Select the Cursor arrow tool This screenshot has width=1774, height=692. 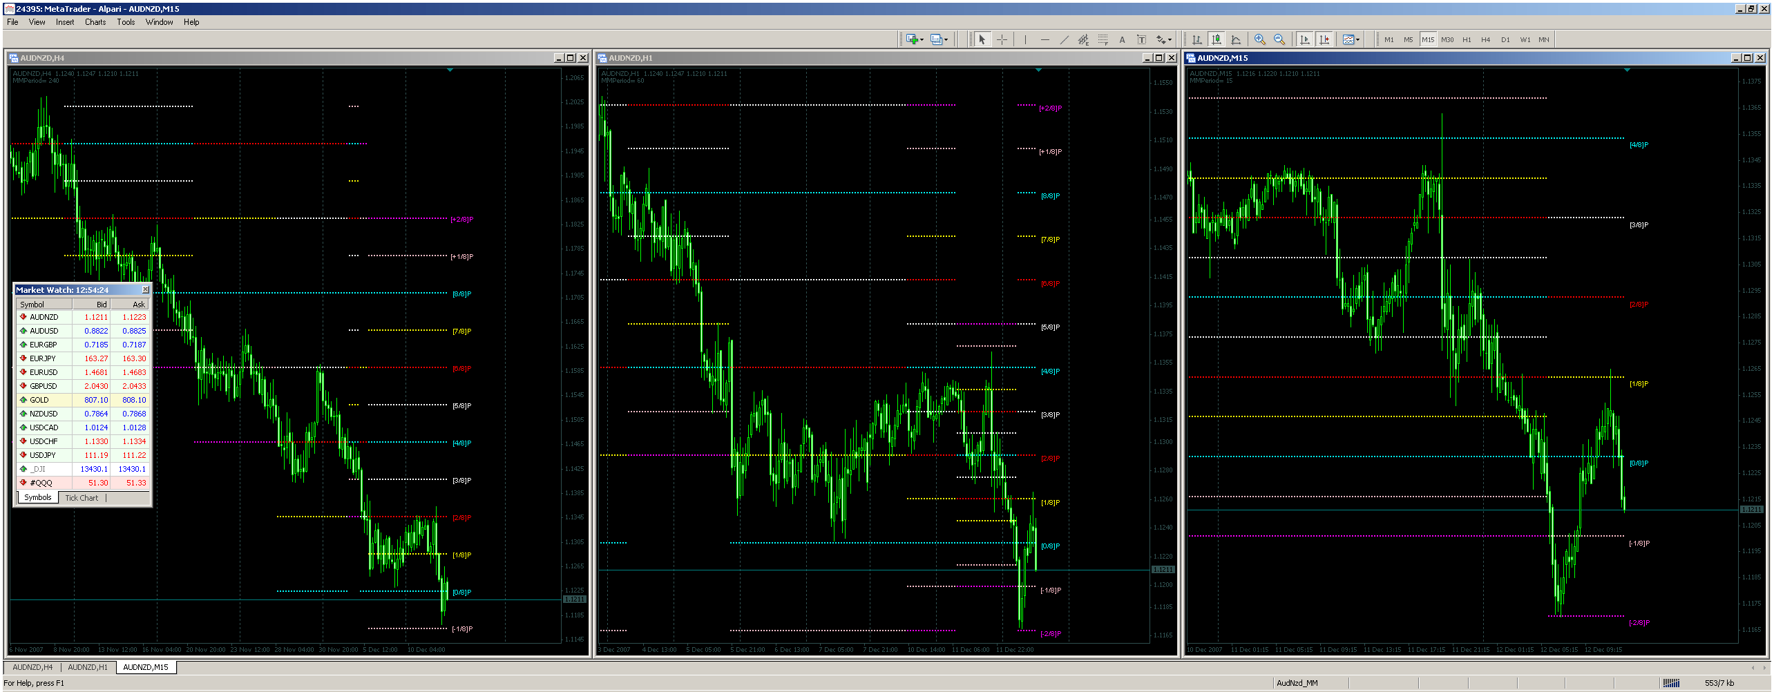coord(982,39)
